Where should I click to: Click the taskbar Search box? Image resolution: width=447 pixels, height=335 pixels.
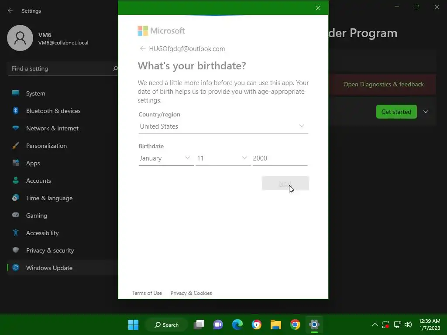[x=166, y=325]
